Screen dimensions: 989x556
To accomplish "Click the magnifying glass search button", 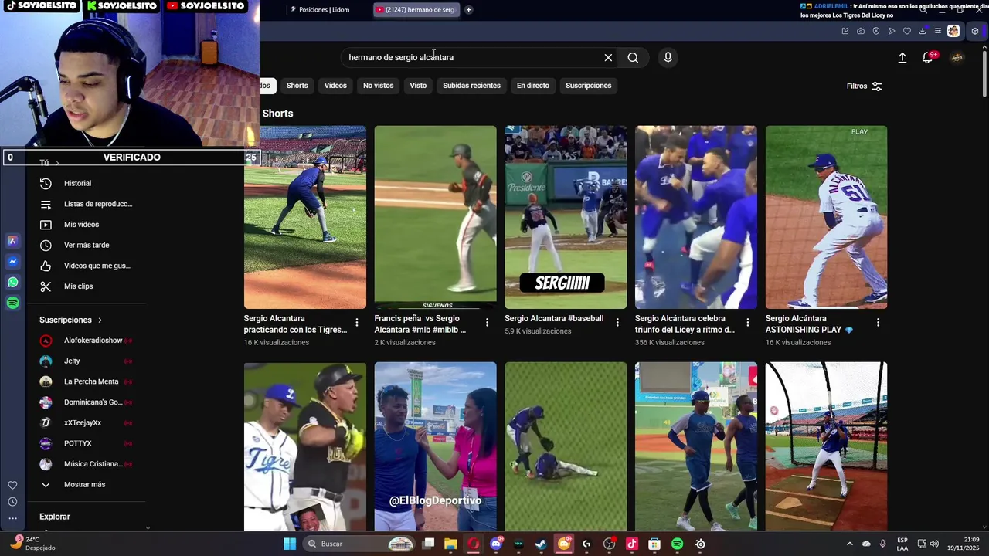I will pos(633,57).
